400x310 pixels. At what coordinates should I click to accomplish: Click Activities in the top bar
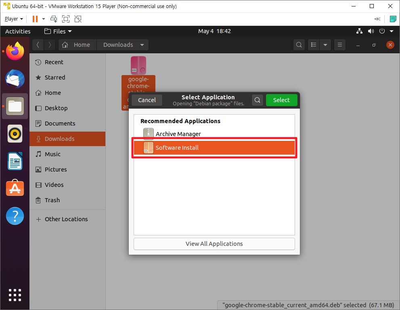click(18, 31)
